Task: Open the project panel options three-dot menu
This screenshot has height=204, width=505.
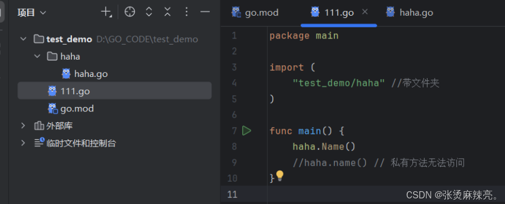Action: (186, 12)
